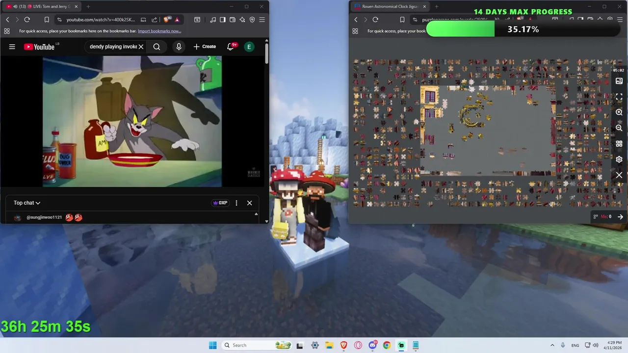
Task: Close the Rouen Astronomical Clock tab
Action: coord(424,6)
